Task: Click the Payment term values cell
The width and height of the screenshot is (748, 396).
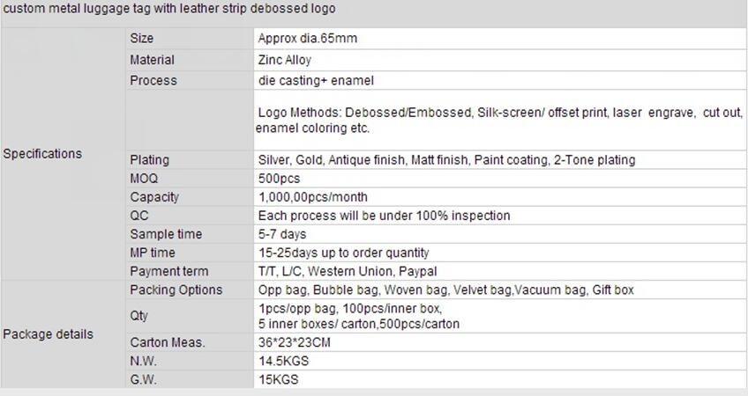Action: click(348, 271)
